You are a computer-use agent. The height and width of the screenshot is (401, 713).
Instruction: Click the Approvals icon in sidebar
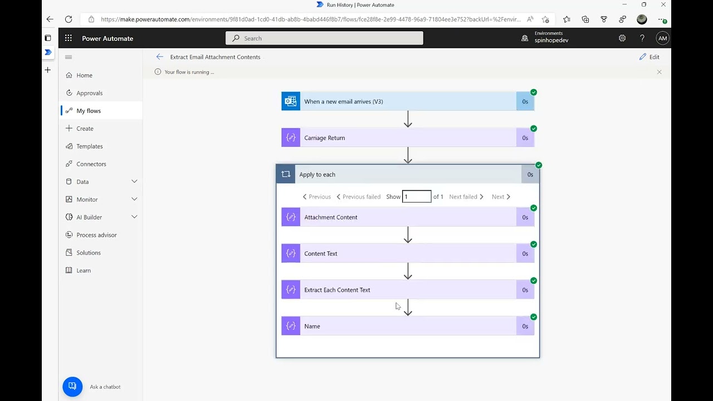tap(69, 93)
